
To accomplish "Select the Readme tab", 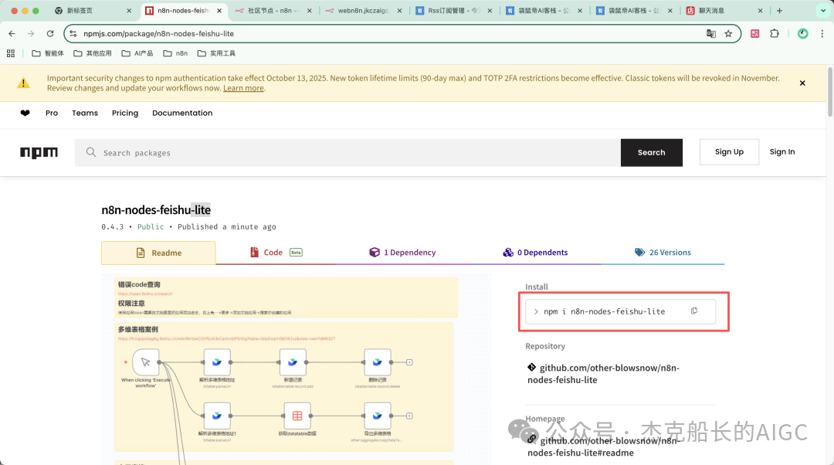I will coord(158,253).
